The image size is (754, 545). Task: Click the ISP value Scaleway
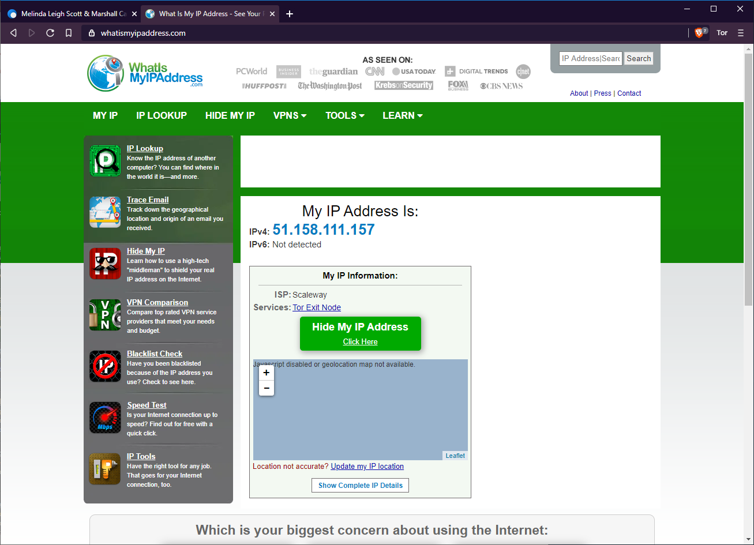coord(310,295)
